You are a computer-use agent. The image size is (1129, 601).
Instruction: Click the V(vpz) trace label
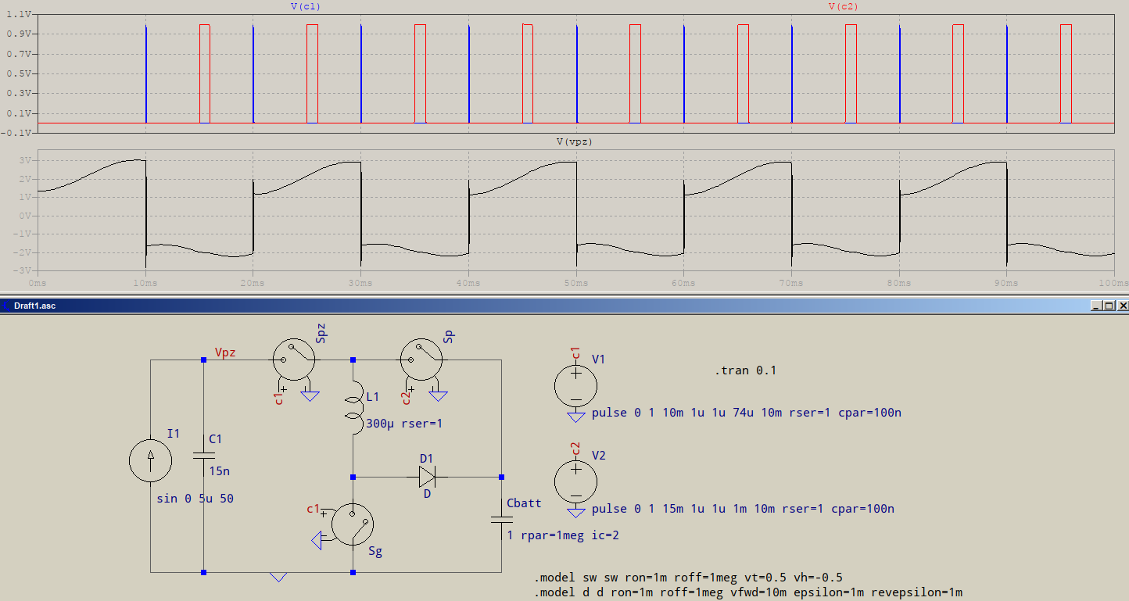575,141
